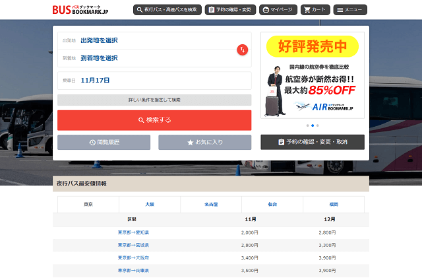This screenshot has height=278, width=422.
Task: Switch to the Nagoya tab
Action: point(211,205)
